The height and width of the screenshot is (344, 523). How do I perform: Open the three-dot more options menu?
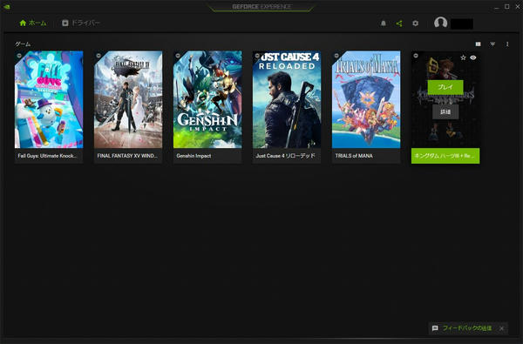pyautogui.click(x=507, y=44)
